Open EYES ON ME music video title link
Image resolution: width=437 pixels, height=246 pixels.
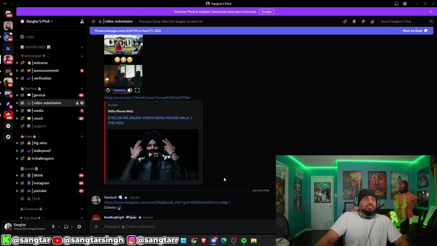click(x=150, y=120)
